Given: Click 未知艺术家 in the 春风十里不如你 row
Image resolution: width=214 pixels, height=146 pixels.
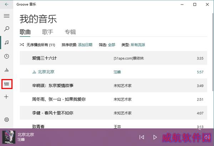Looking at the screenshot, I should click(123, 113).
